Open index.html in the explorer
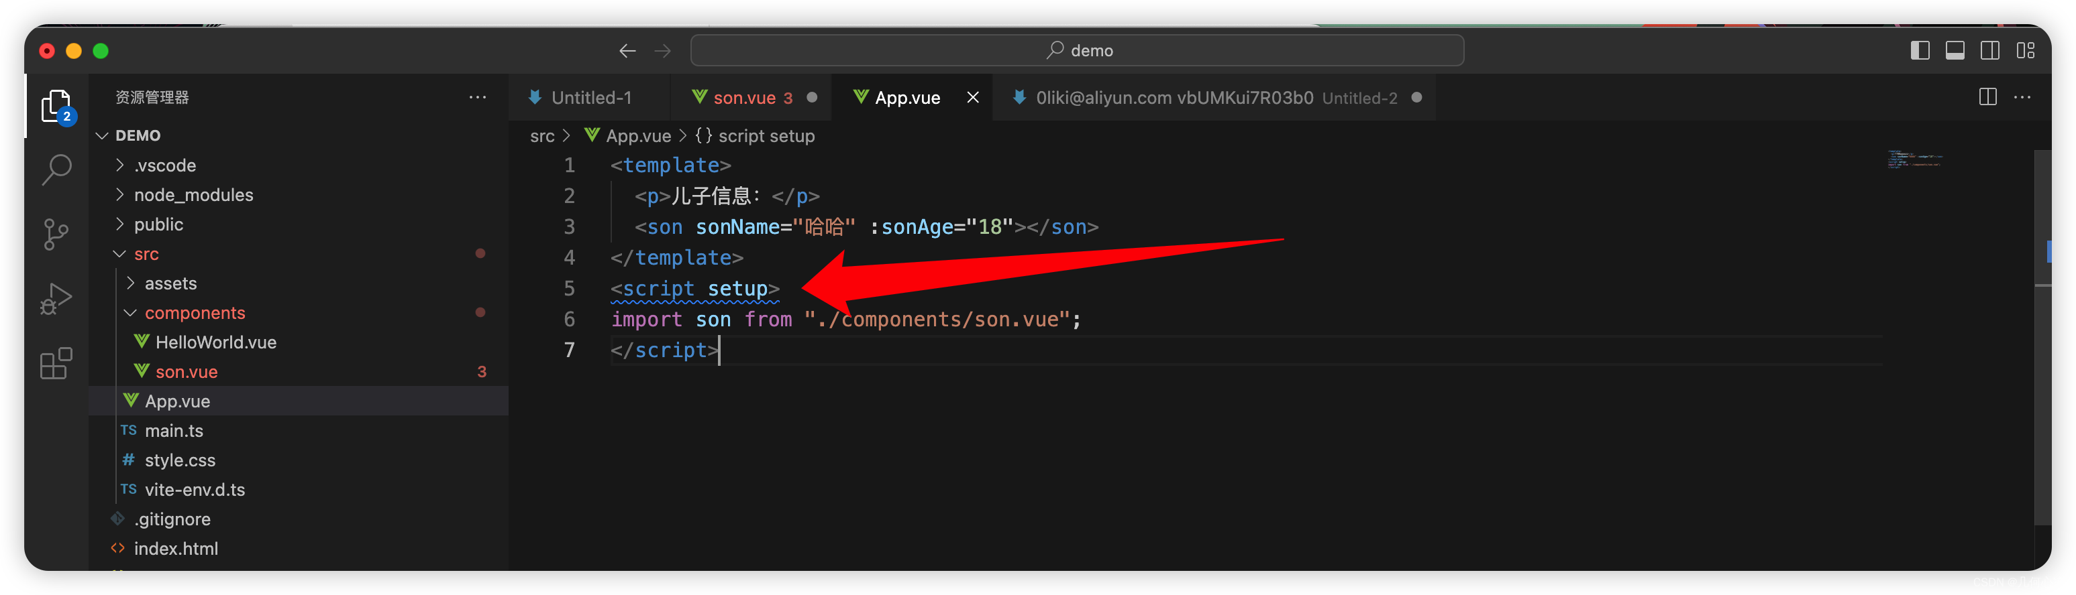This screenshot has width=2076, height=595. (x=298, y=548)
